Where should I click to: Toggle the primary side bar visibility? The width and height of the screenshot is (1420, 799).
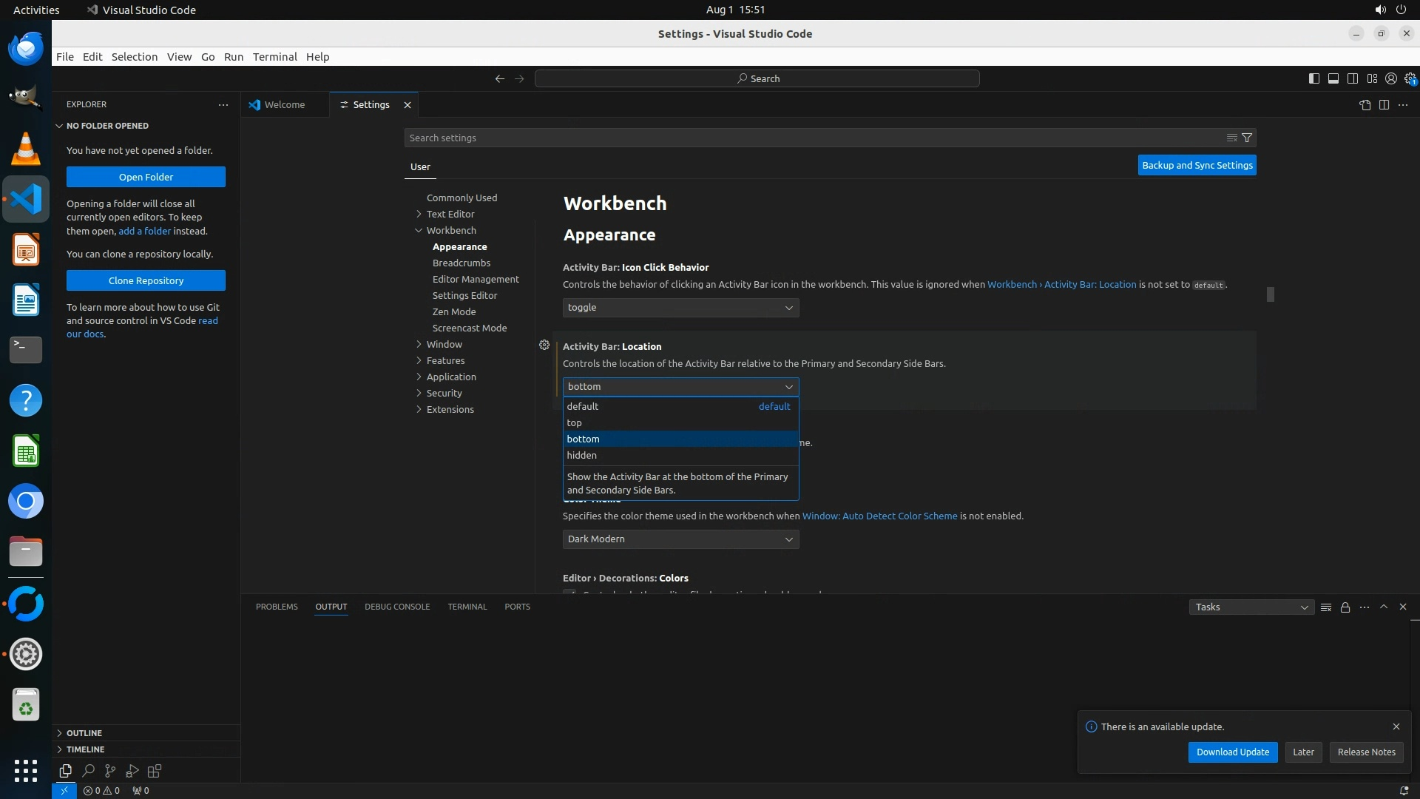tap(1314, 78)
